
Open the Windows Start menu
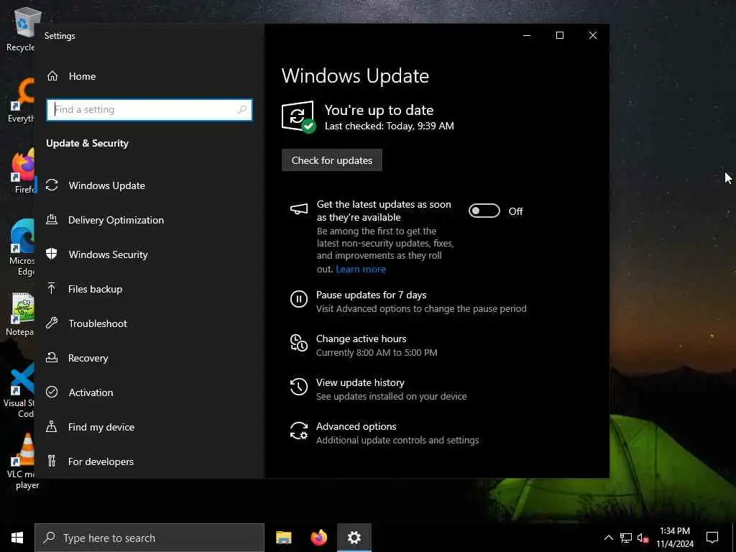pos(17,538)
